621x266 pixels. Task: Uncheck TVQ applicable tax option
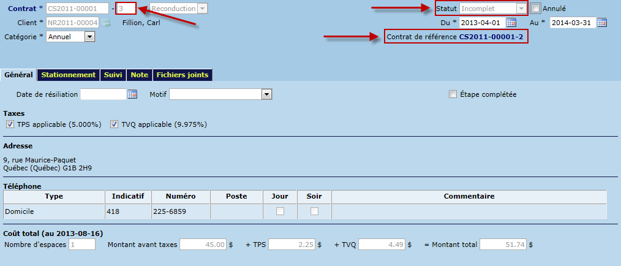tap(114, 124)
